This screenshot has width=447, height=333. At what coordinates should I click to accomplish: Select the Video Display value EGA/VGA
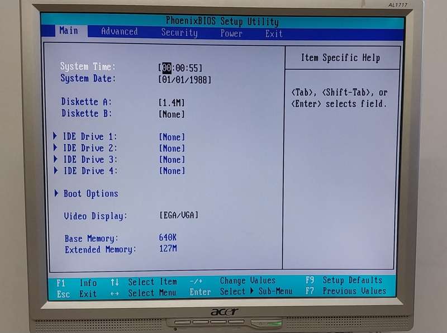pyautogui.click(x=179, y=215)
